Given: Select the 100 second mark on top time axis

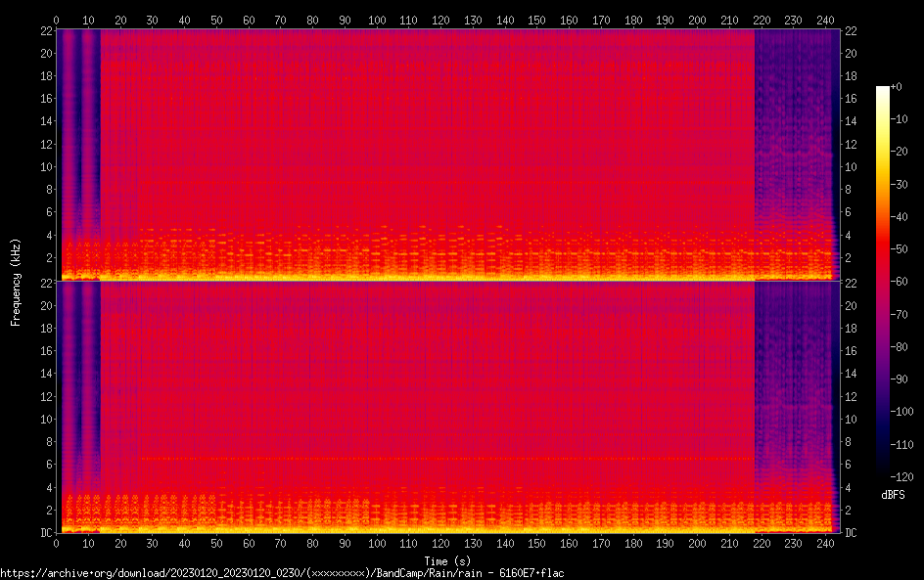Looking at the screenshot, I should [377, 20].
